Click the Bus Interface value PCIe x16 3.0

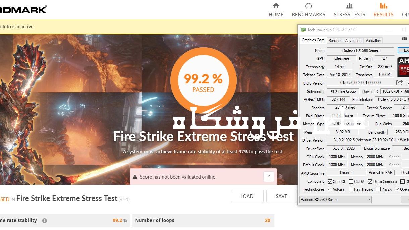pos(393,99)
